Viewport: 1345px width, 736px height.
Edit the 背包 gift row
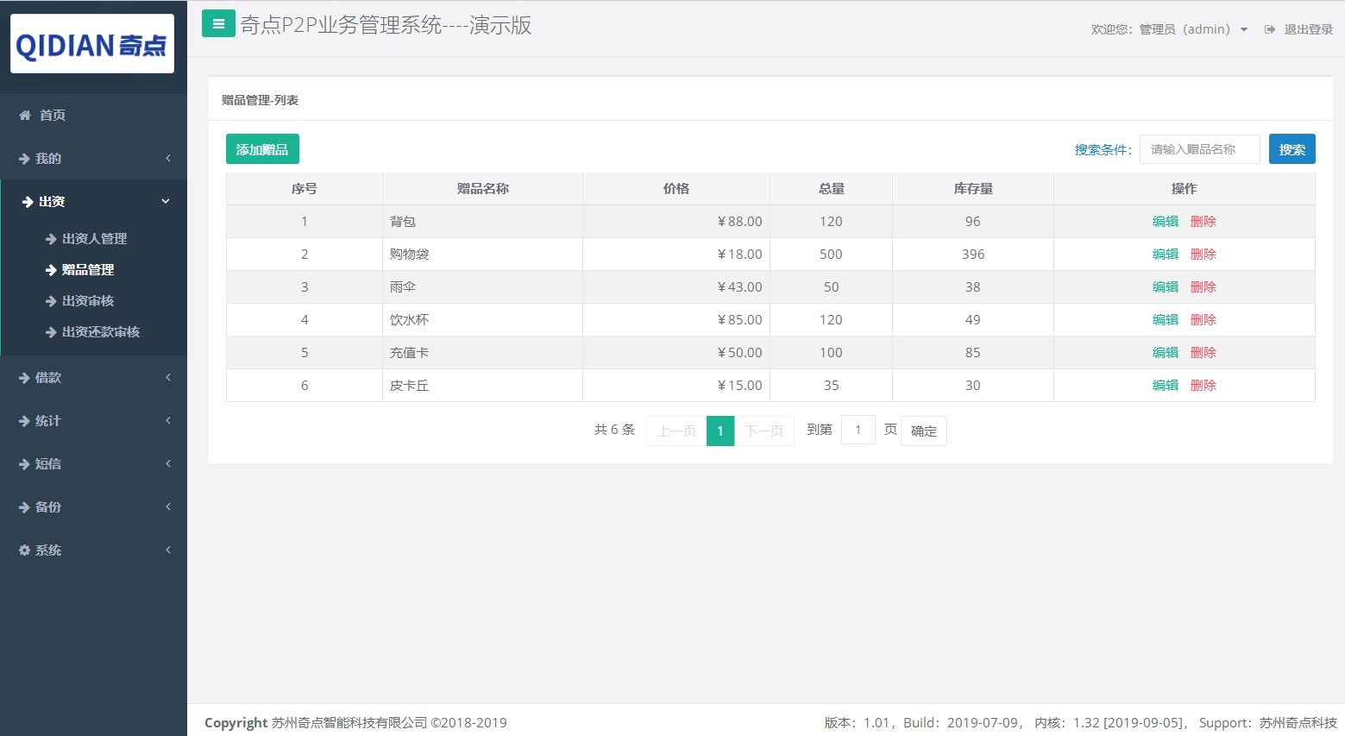click(1165, 221)
